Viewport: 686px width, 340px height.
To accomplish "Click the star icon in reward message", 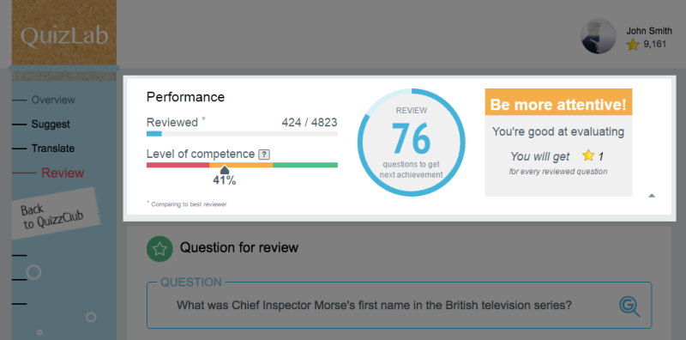I will (x=588, y=155).
